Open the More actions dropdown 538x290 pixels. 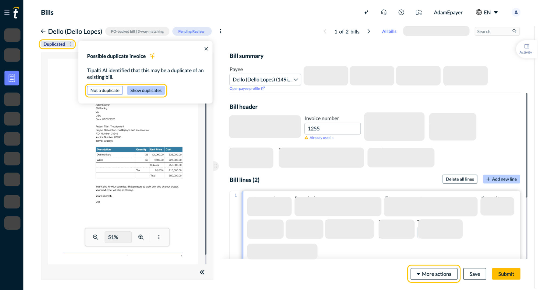tap(434, 274)
